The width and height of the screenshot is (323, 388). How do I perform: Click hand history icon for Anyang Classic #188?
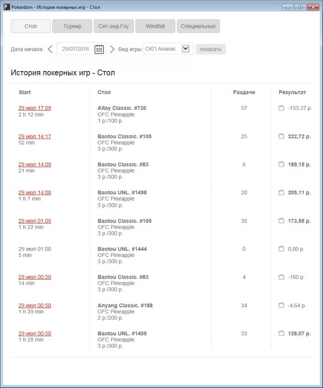(281, 305)
